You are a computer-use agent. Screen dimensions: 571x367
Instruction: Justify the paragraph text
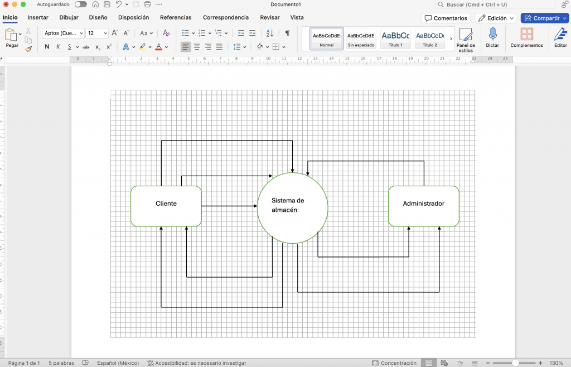219,47
